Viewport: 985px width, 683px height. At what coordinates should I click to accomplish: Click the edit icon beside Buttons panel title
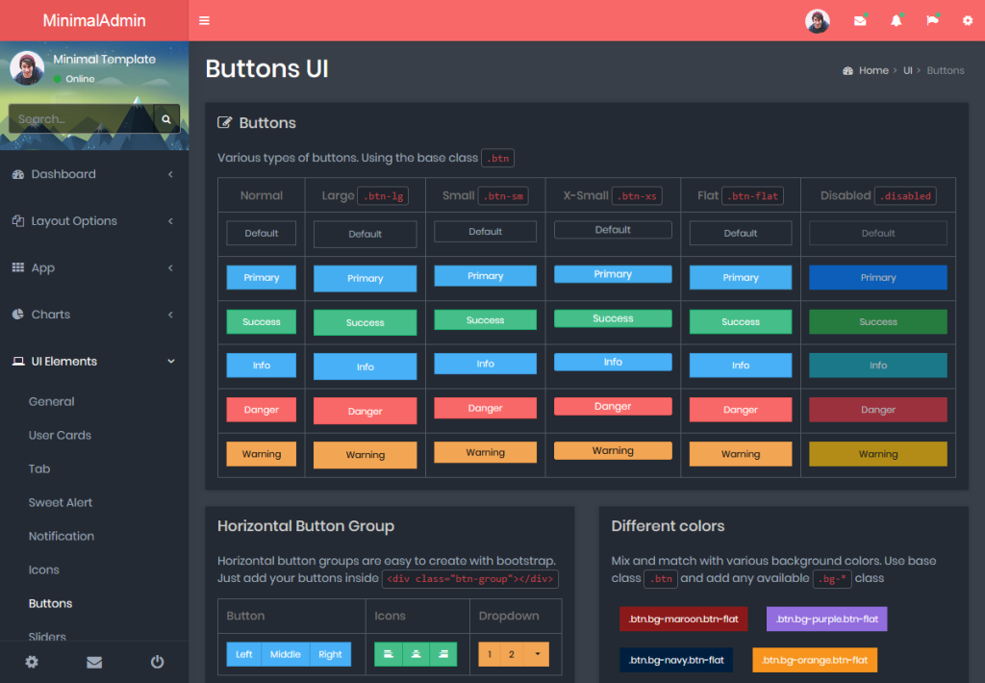point(224,122)
